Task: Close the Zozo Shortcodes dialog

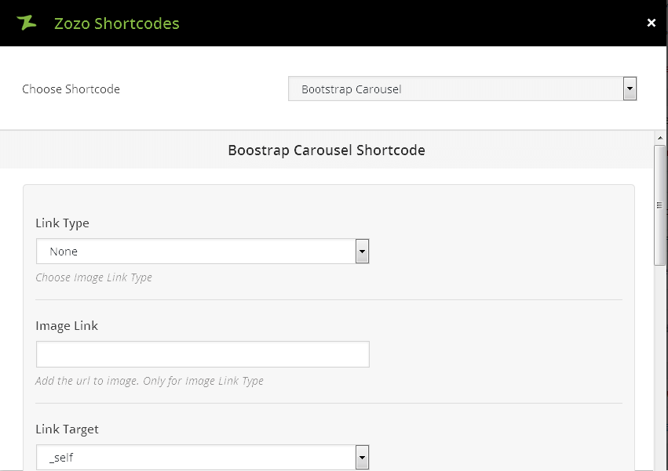Action: [x=651, y=24]
